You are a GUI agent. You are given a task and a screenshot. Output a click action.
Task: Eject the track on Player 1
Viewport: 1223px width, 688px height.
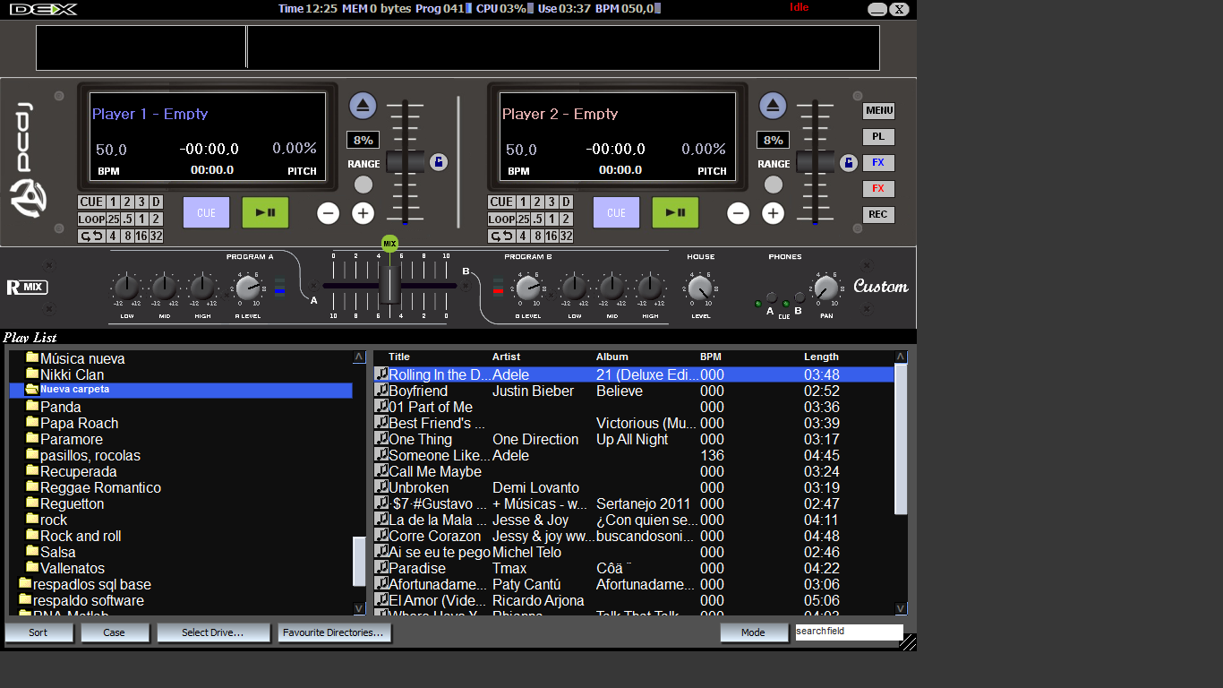363,103
